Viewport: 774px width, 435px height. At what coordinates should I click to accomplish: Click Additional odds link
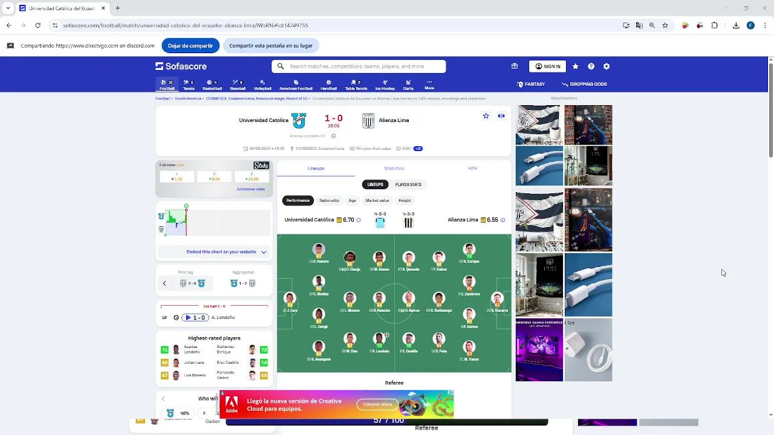[250, 189]
